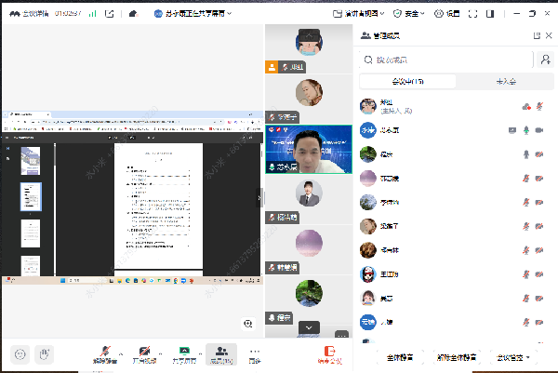Click the share screen icon
Image resolution: width=558 pixels, height=373 pixels.
point(184,353)
